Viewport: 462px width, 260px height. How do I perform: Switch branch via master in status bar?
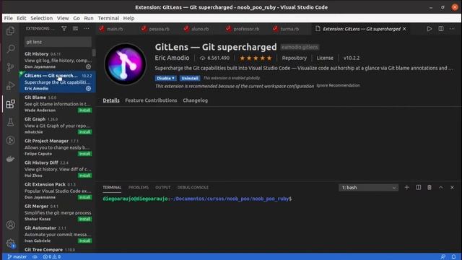[x=17, y=257]
